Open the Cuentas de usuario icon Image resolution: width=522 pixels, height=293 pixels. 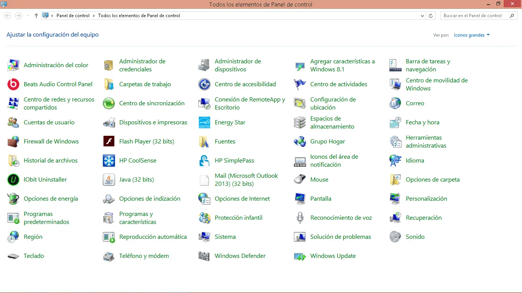point(13,122)
